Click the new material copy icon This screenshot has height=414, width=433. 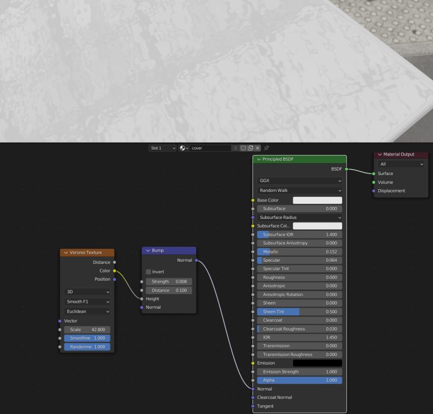[x=251, y=147]
